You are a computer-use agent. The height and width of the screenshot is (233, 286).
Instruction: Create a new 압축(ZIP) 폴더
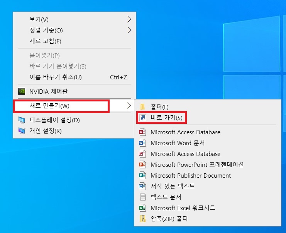208,219
